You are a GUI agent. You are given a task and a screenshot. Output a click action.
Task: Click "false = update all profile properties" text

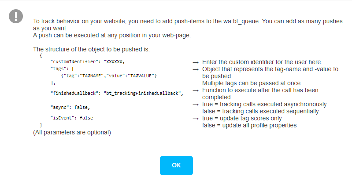tap(249, 125)
